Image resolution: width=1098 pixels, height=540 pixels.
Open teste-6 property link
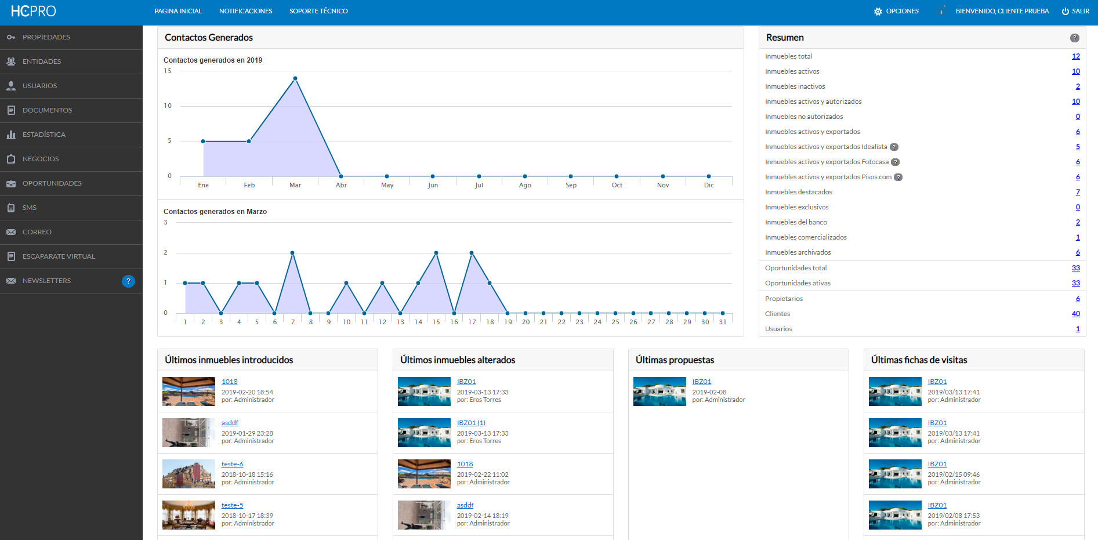point(233,464)
